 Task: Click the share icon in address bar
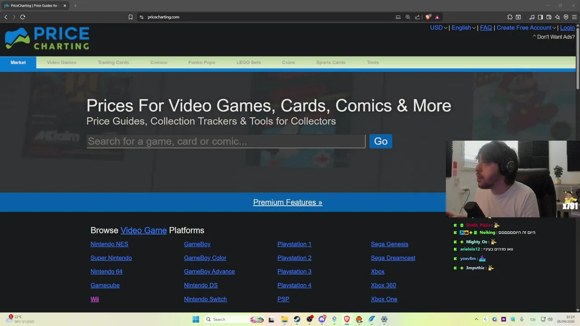point(417,17)
